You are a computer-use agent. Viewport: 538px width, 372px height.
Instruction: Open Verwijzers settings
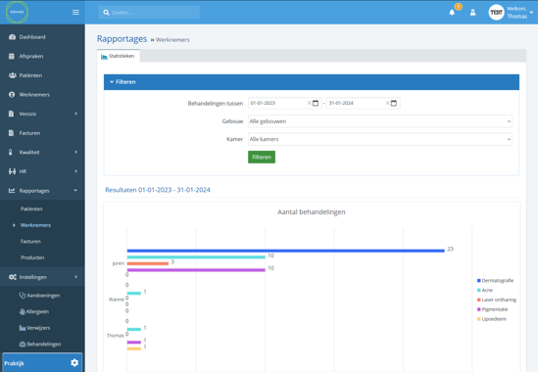pyautogui.click(x=38, y=328)
